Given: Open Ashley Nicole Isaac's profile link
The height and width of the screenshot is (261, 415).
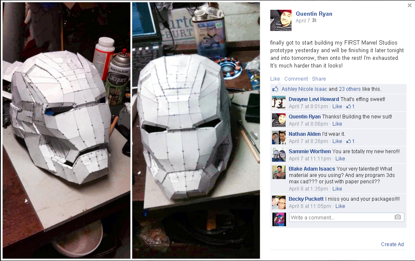Looking at the screenshot, I should pyautogui.click(x=304, y=89).
